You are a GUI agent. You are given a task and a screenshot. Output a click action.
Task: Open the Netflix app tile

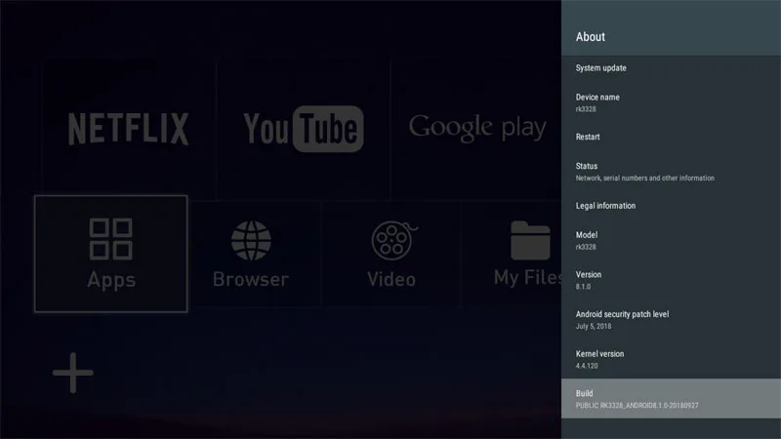click(129, 129)
